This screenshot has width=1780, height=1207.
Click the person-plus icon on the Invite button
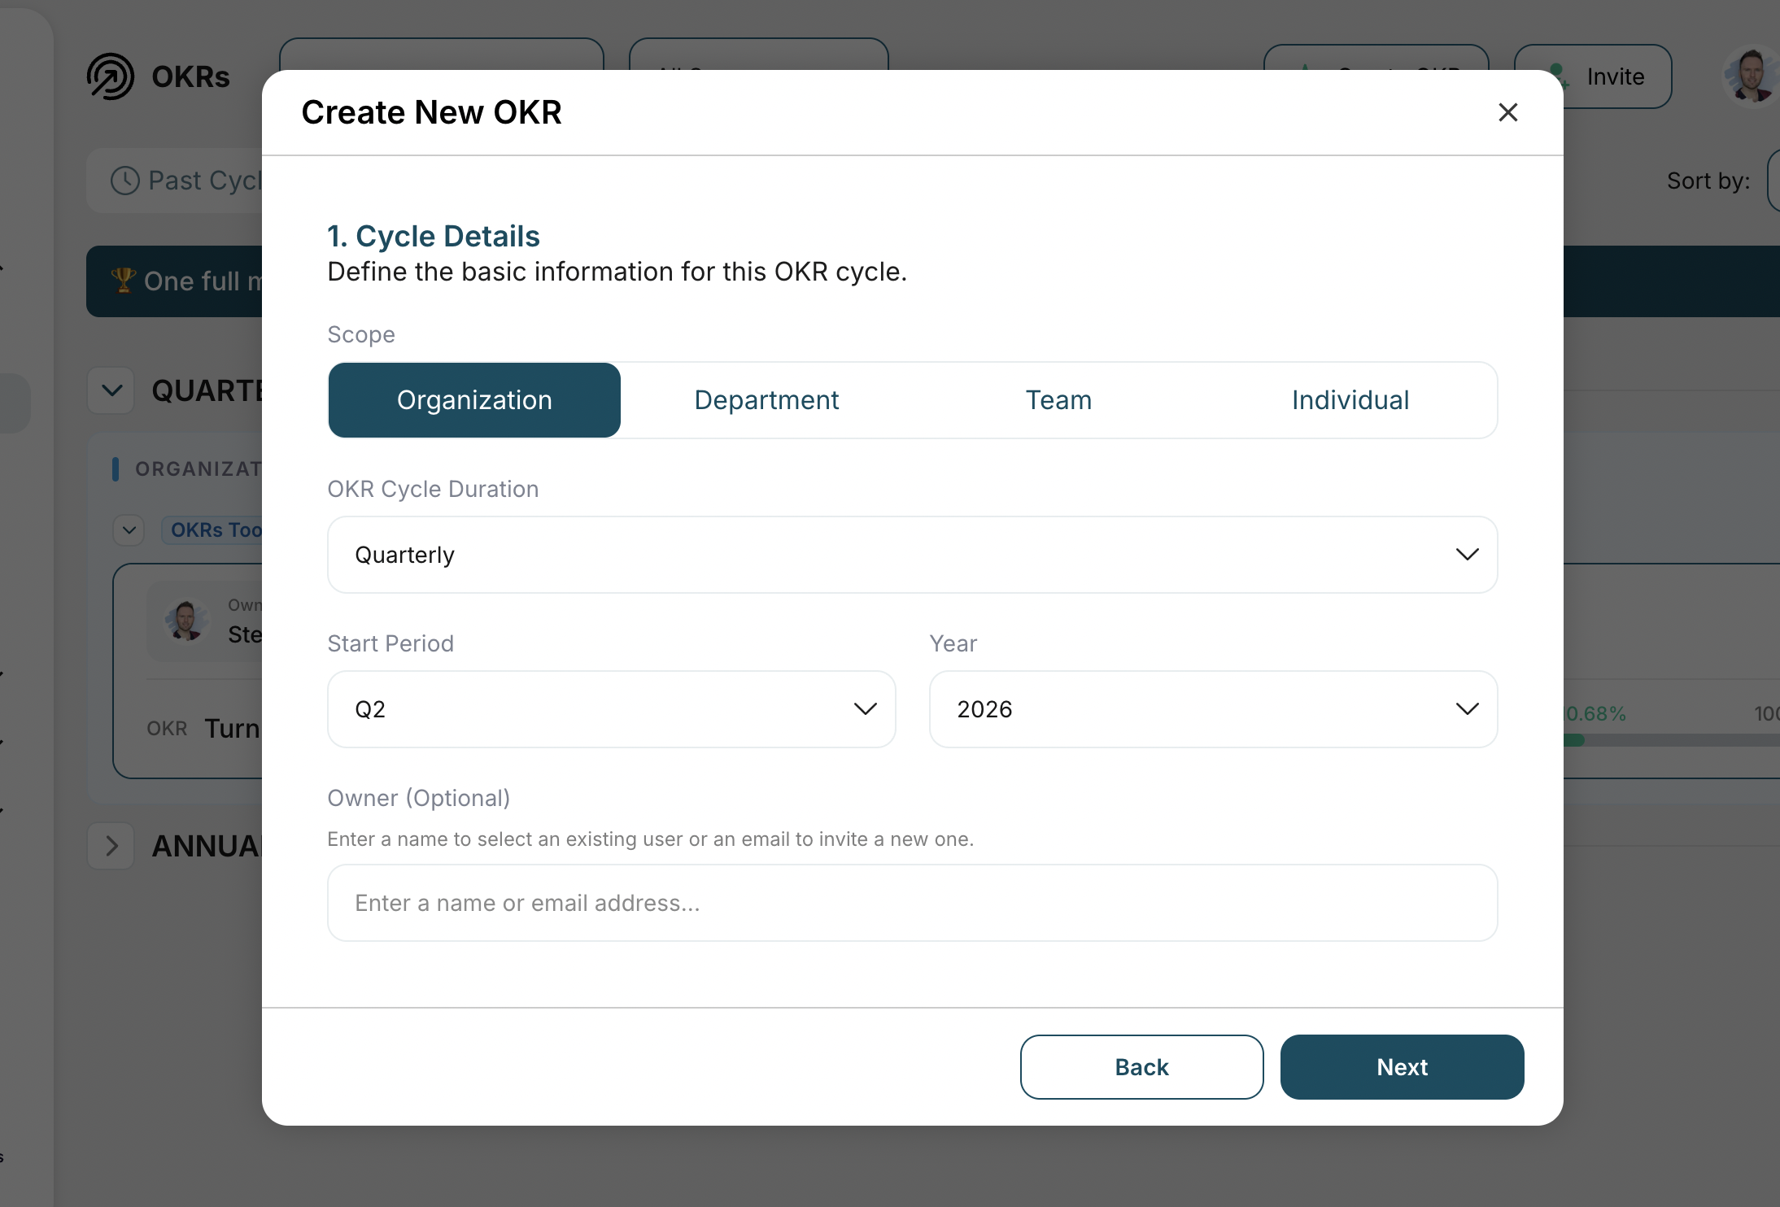[x=1558, y=76]
